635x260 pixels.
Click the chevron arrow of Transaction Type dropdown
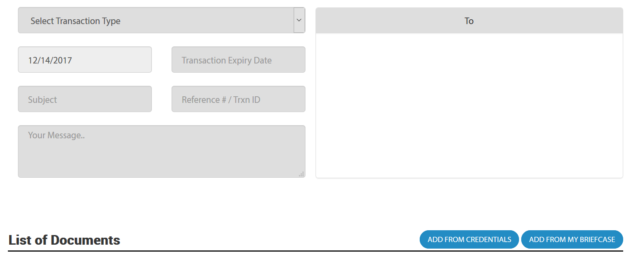pyautogui.click(x=299, y=20)
